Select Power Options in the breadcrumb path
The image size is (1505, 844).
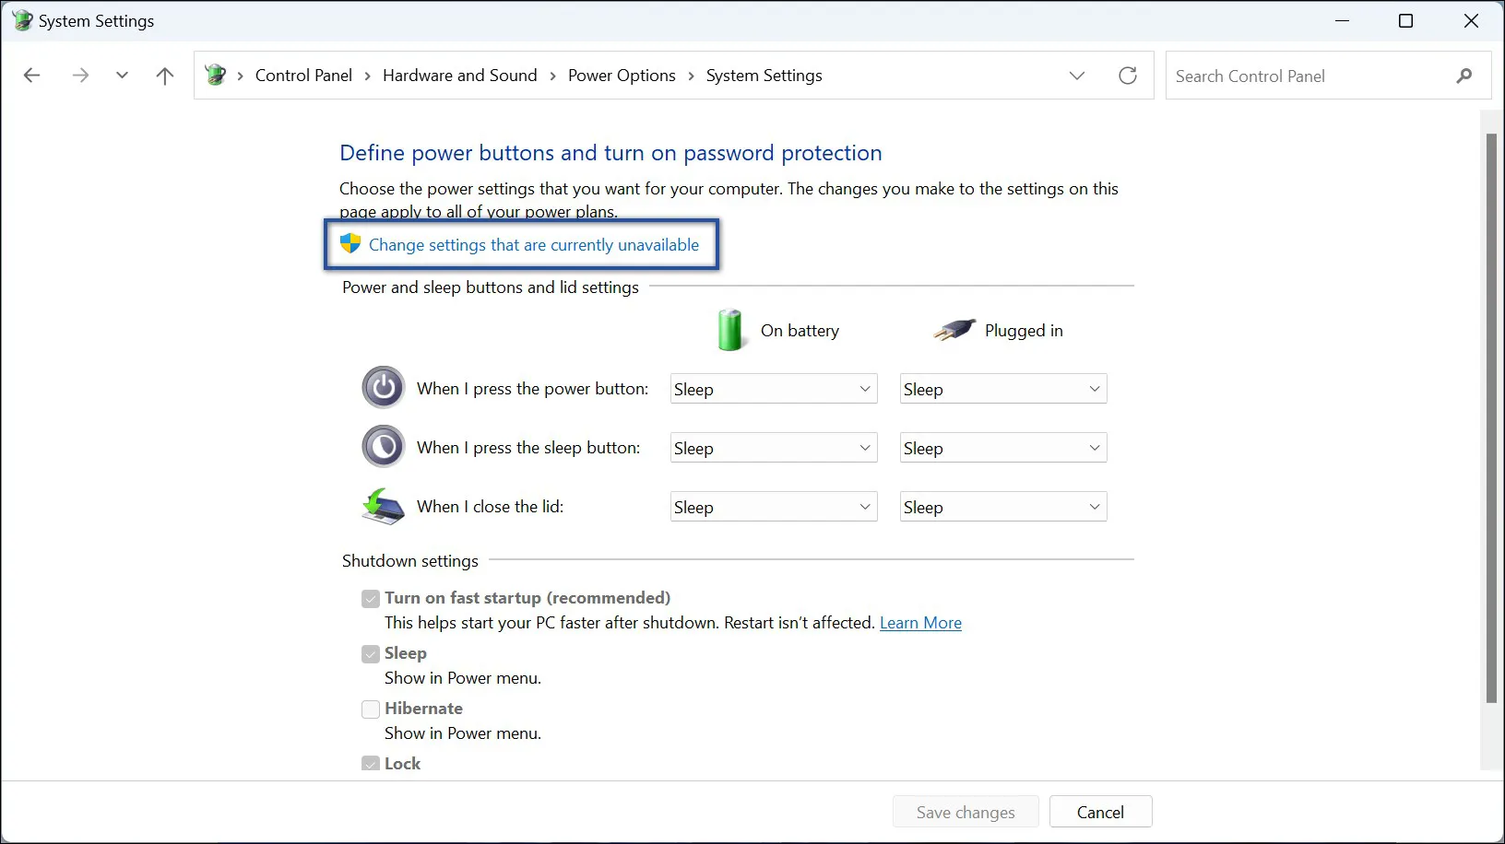pos(622,76)
